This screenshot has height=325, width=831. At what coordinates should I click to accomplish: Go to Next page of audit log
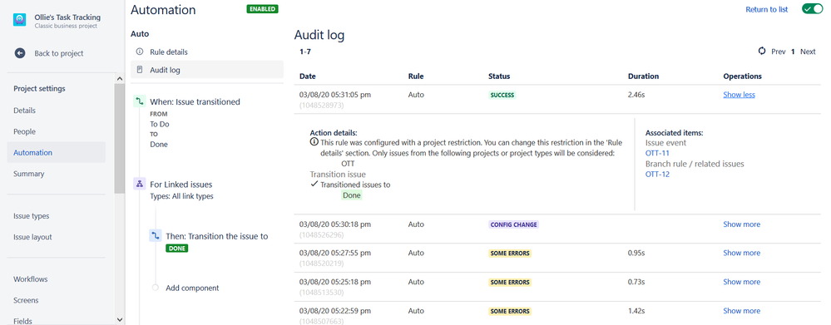[x=808, y=52]
